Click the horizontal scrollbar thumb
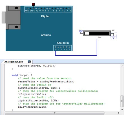This screenshot has height=115, width=124. point(54,113)
